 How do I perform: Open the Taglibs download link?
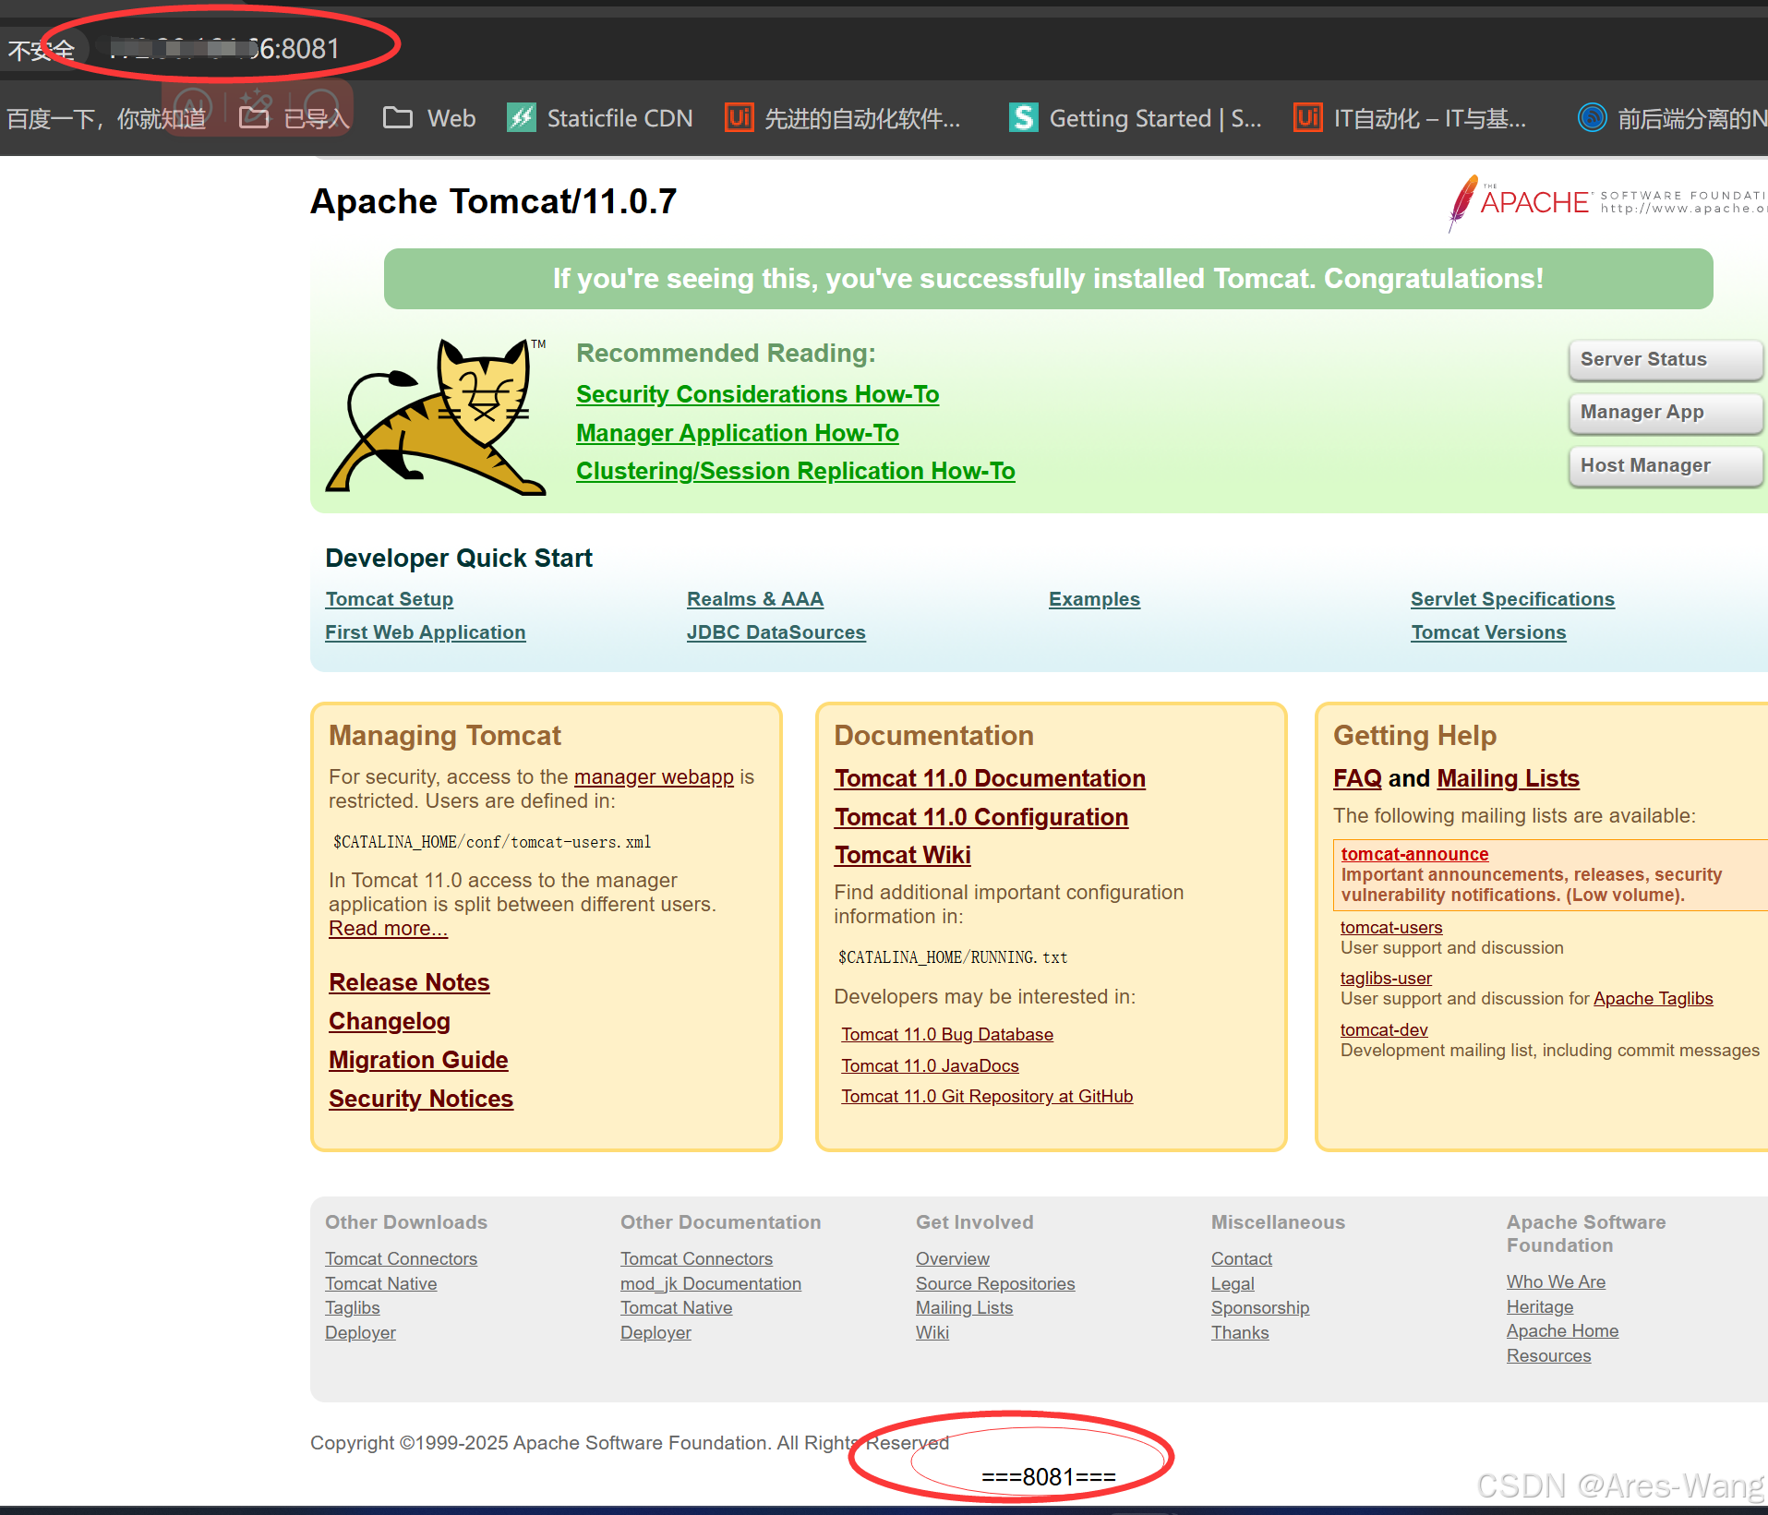click(x=352, y=1308)
